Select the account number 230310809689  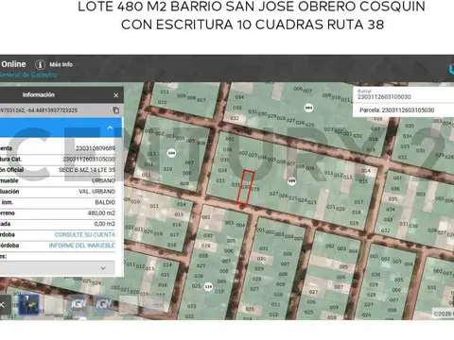coord(96,148)
